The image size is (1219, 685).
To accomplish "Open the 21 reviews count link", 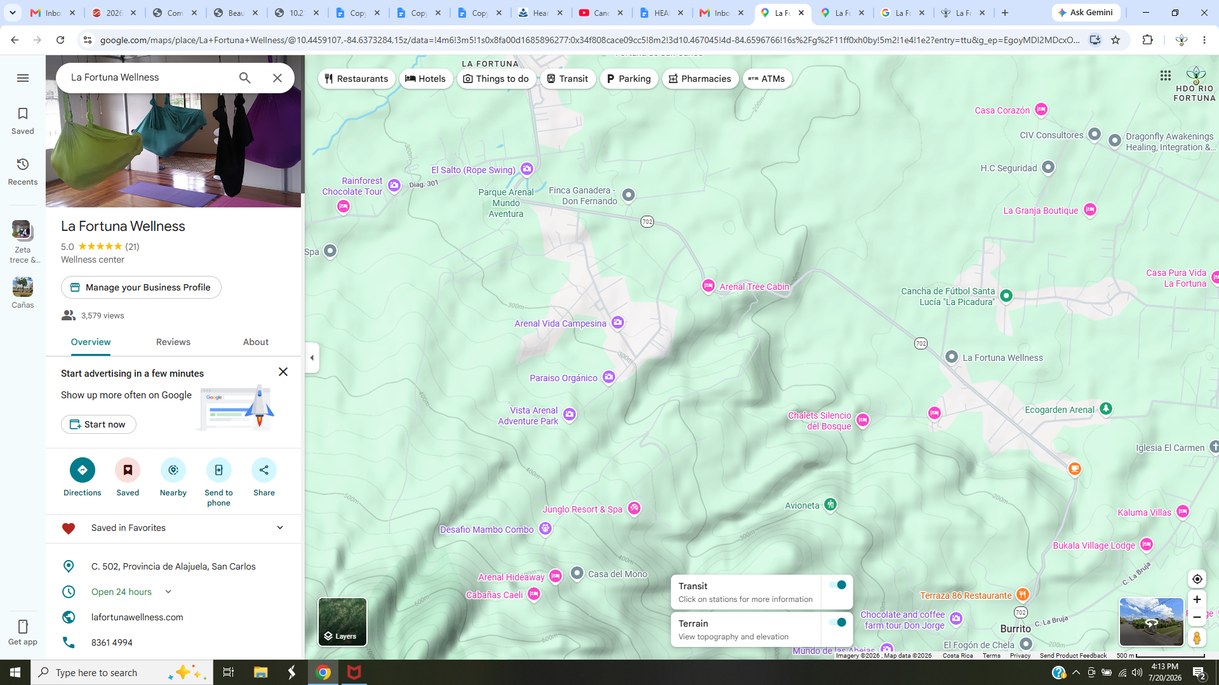I will [132, 247].
